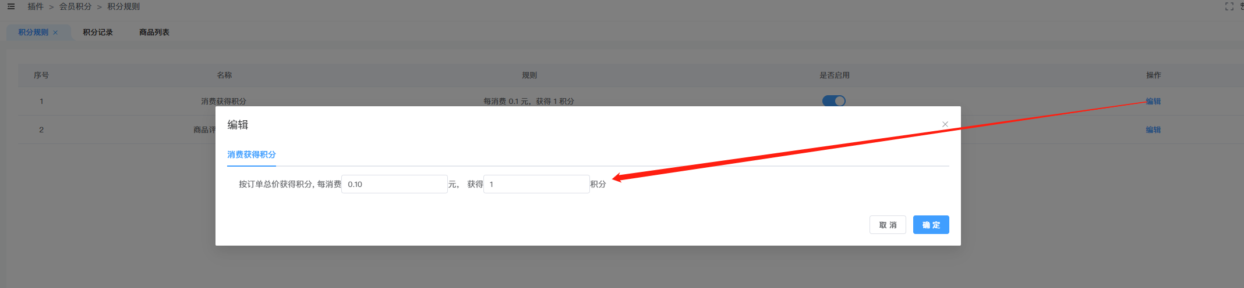
Task: Click the 确定 button
Action: pos(931,225)
